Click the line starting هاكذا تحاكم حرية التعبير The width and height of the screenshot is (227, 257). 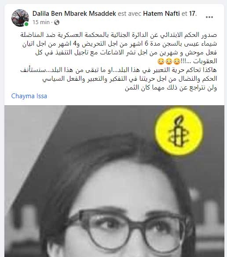click(118, 70)
